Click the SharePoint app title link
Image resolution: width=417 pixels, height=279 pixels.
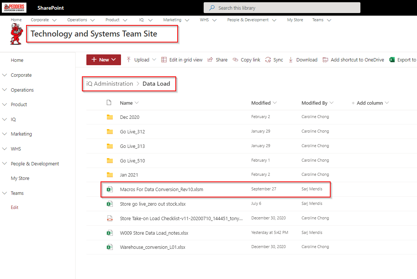coord(51,8)
